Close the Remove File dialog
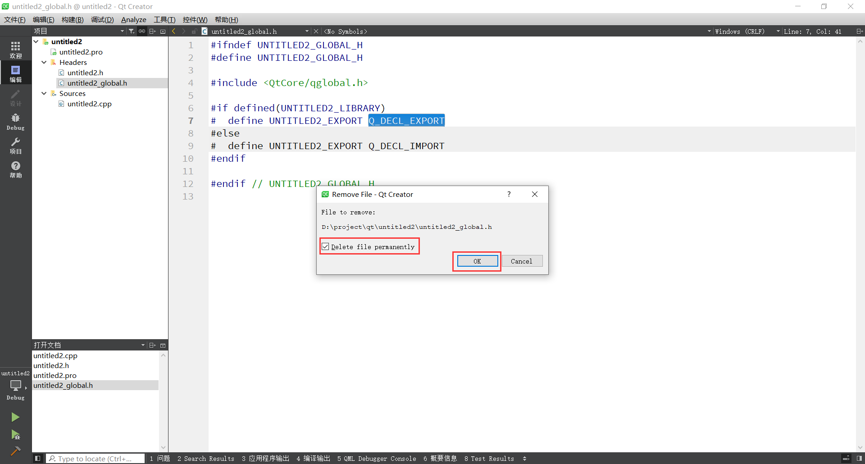The height and width of the screenshot is (464, 865). (535, 194)
